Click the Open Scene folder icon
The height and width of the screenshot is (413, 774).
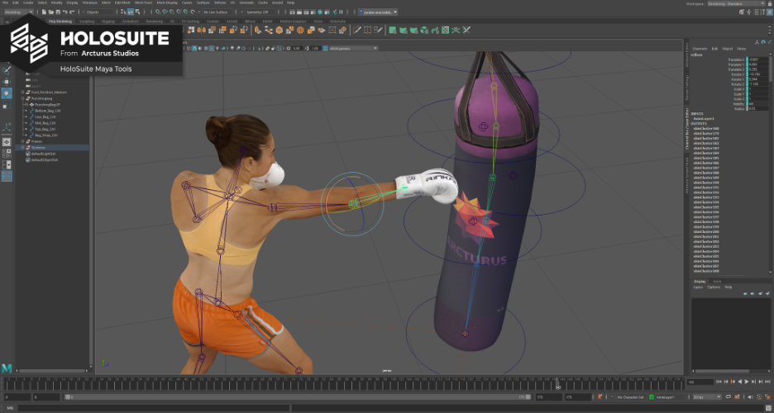(x=50, y=12)
